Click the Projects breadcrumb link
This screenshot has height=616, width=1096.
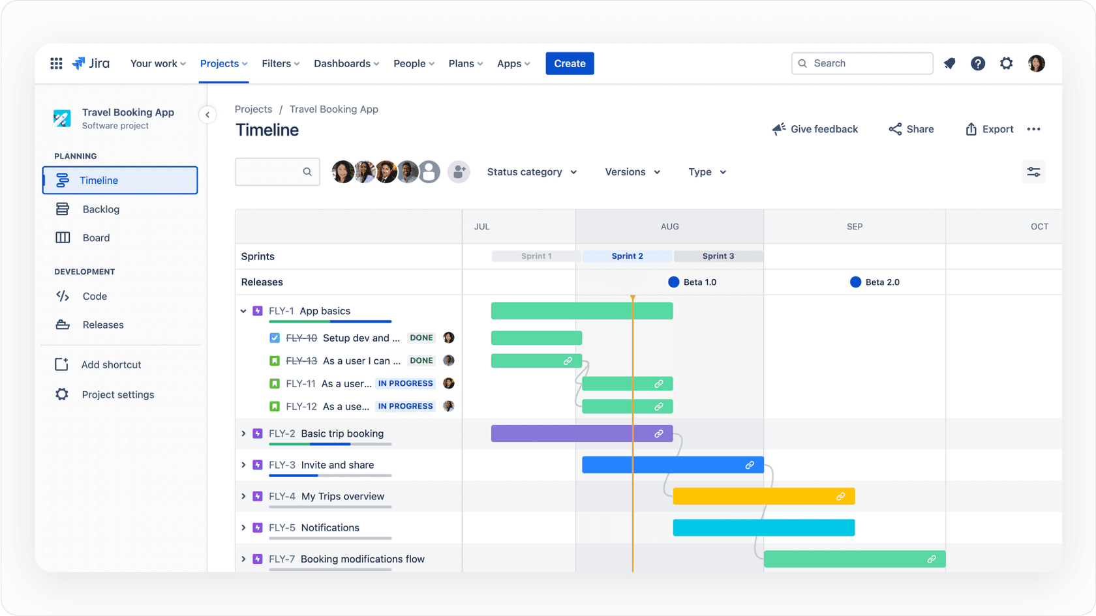253,109
